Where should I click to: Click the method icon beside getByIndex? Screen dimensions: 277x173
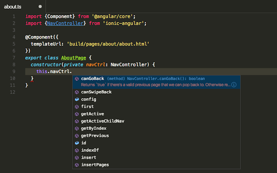77,128
